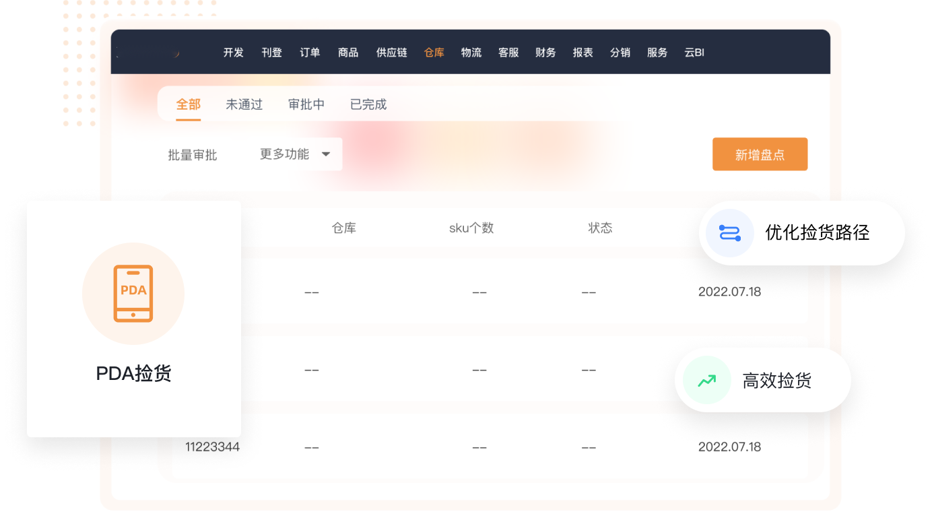Click 批量审批 batch approval

(193, 155)
